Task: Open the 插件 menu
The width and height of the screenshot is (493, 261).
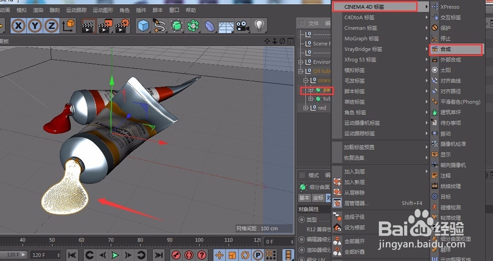Action: [x=141, y=10]
